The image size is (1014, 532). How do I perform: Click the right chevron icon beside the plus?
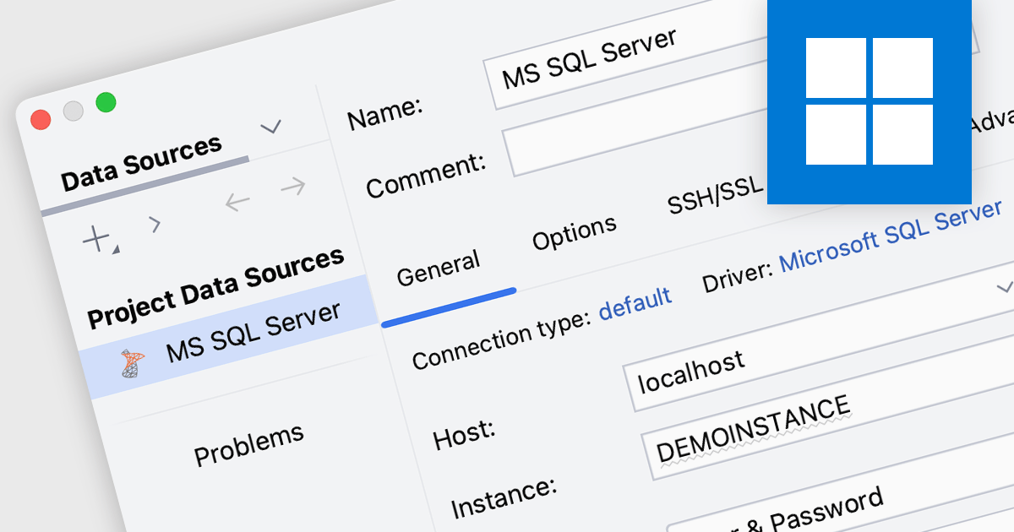(154, 224)
